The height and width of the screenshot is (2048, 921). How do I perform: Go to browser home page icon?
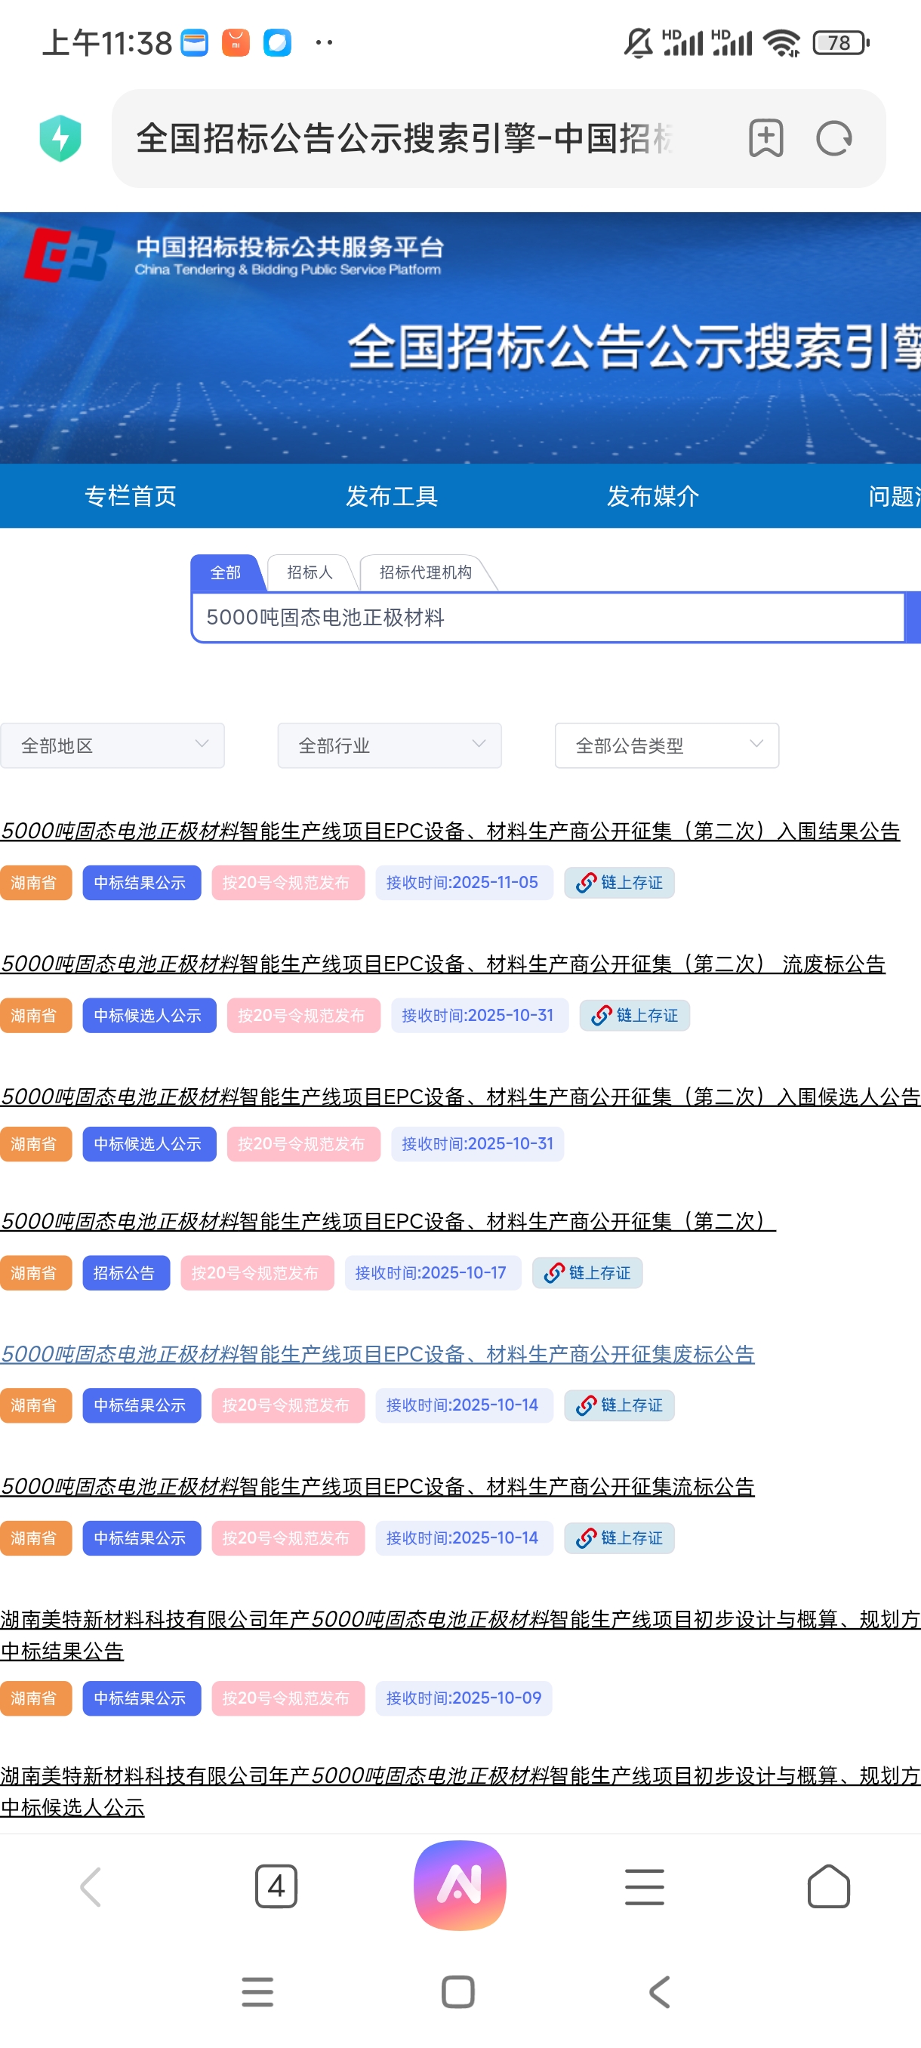(x=829, y=1886)
